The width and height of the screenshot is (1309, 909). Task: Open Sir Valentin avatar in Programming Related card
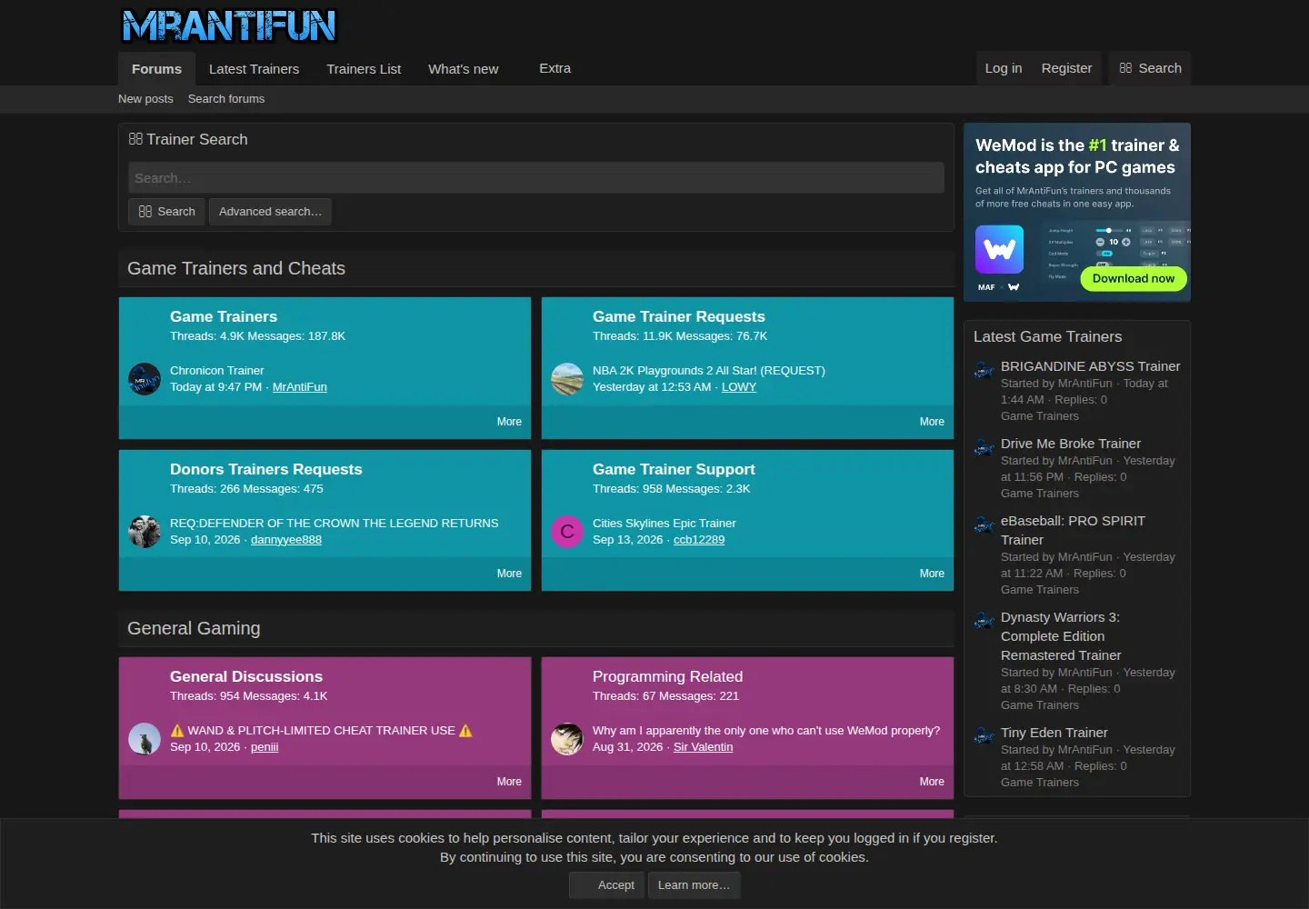click(567, 739)
